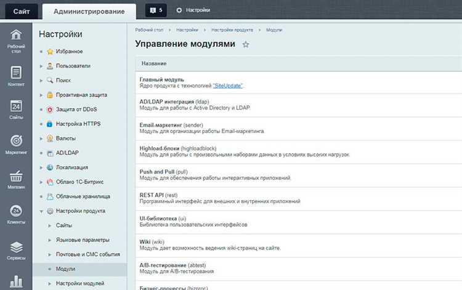Select Модули in the left menu

pyautogui.click(x=65, y=269)
